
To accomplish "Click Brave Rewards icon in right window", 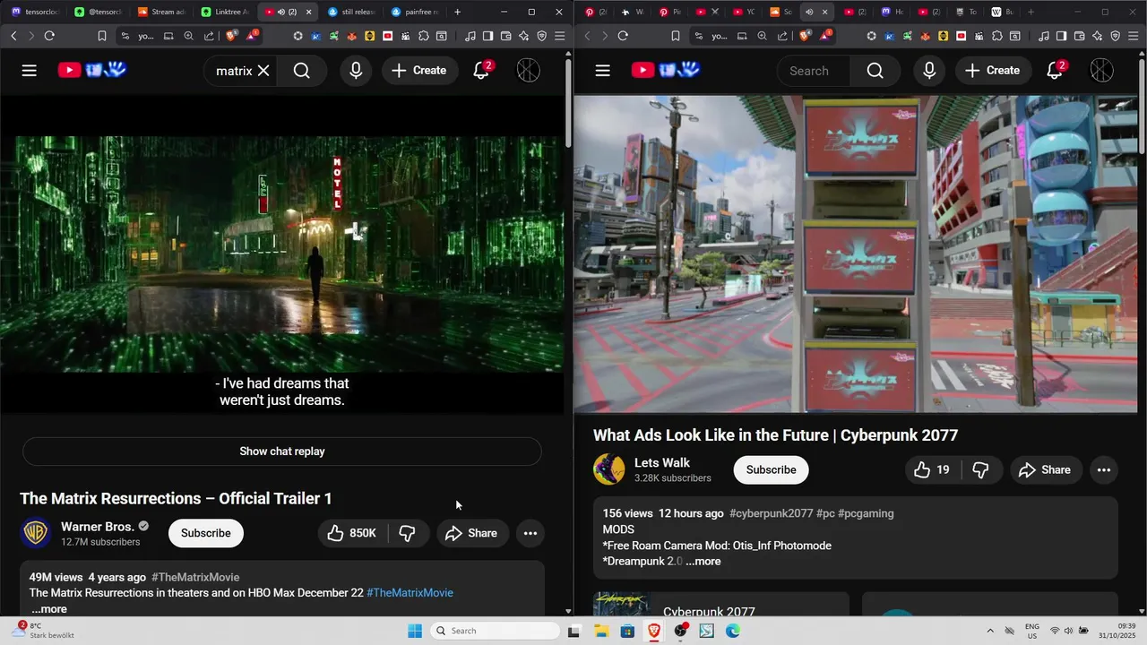I will pyautogui.click(x=825, y=36).
